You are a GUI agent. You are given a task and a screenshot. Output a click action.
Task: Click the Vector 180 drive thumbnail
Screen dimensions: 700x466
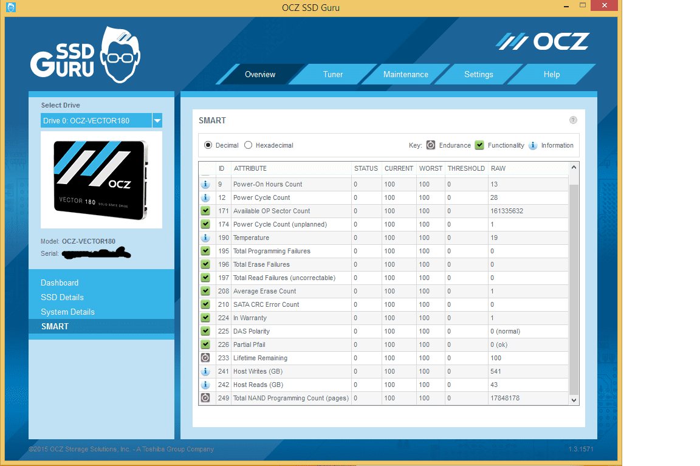point(101,180)
